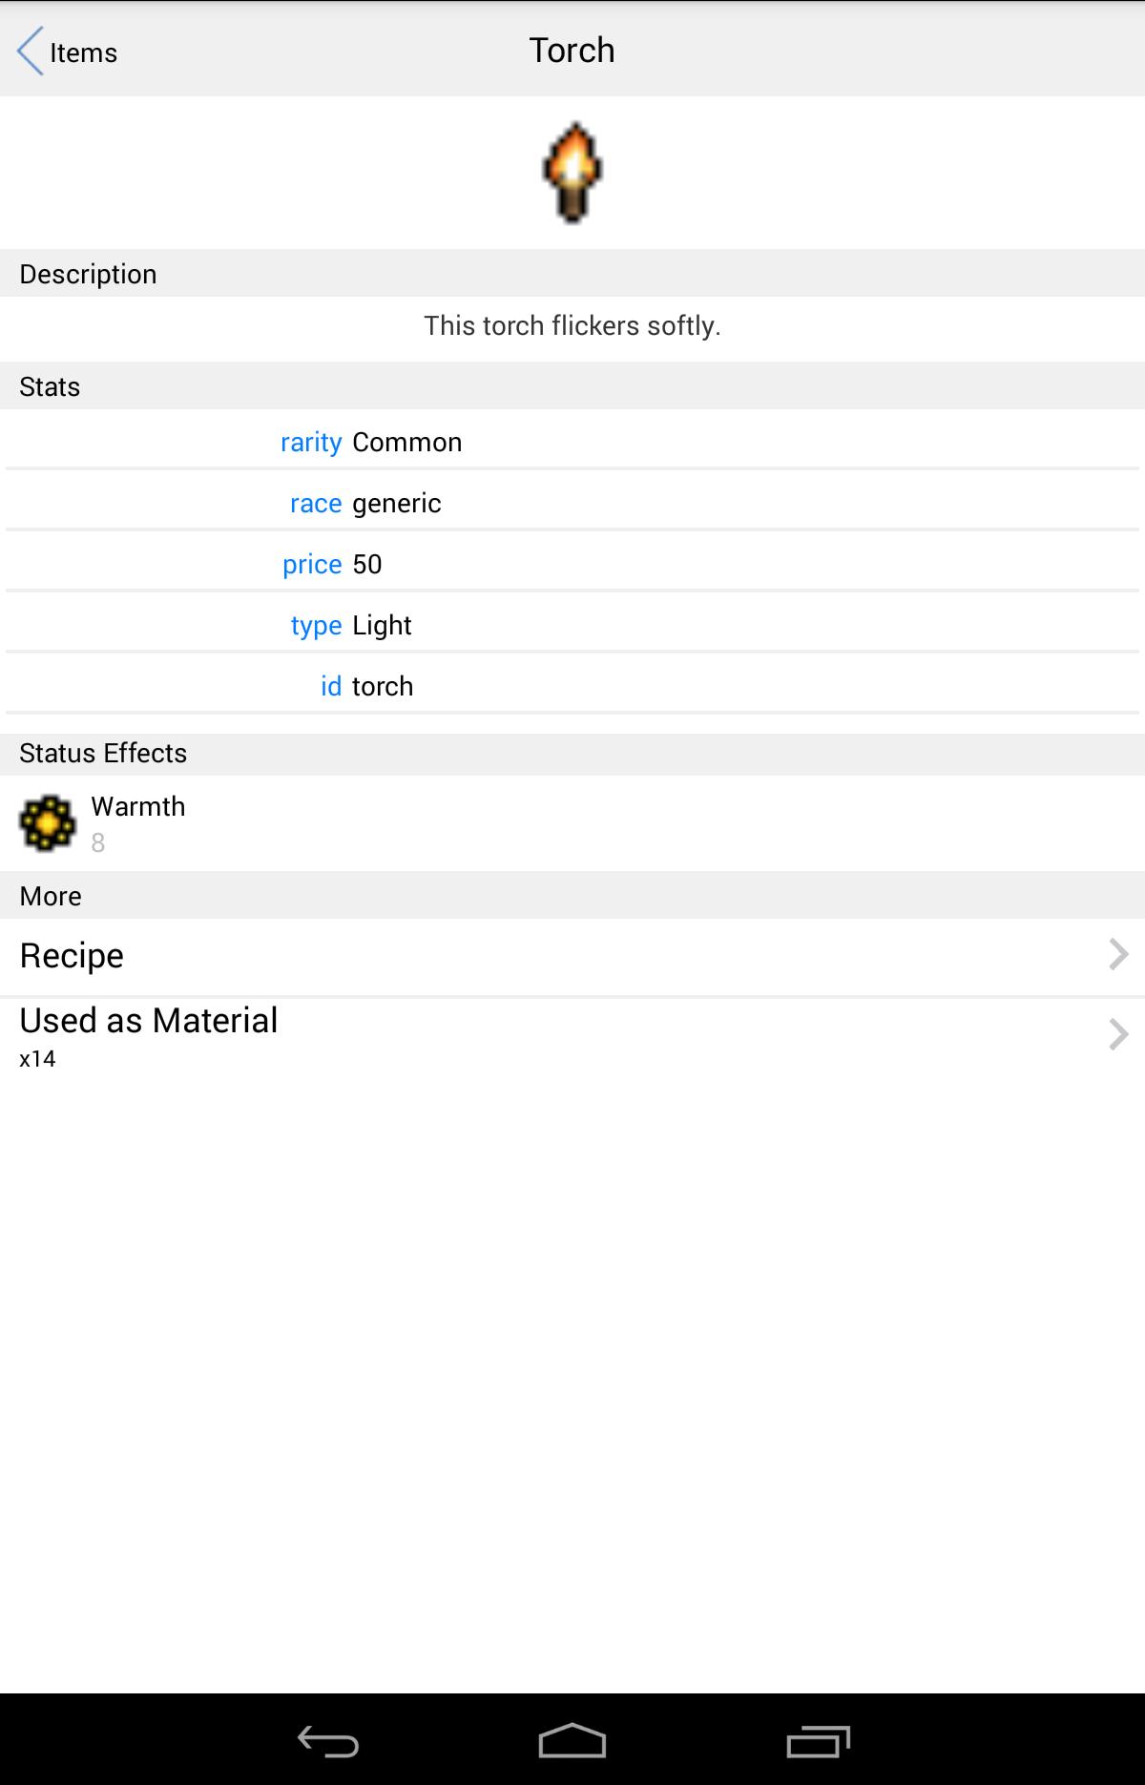Image resolution: width=1145 pixels, height=1785 pixels.
Task: Tap the Warmth status effect icon
Action: tap(47, 822)
